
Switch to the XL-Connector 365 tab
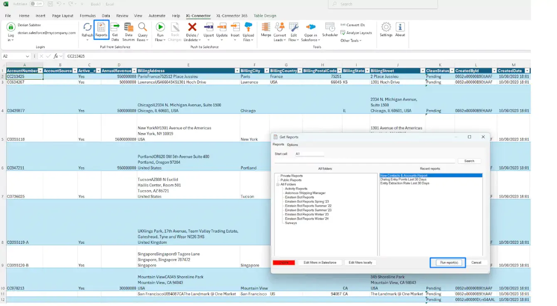point(232,16)
